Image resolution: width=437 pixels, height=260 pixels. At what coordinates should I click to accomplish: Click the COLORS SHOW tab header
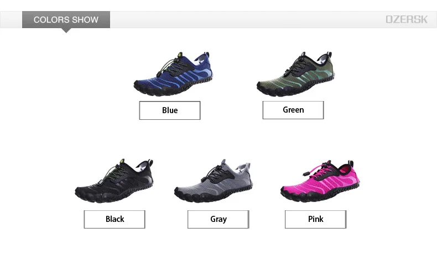click(66, 20)
